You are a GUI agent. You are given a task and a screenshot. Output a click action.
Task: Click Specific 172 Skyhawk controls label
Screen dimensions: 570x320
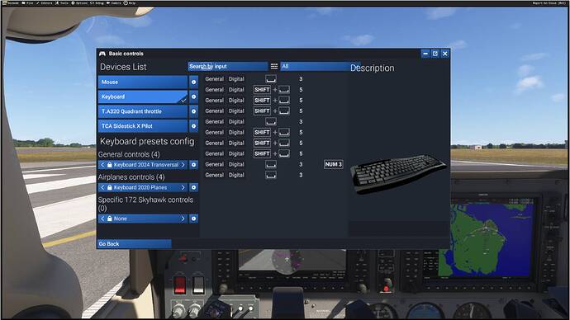click(x=145, y=204)
